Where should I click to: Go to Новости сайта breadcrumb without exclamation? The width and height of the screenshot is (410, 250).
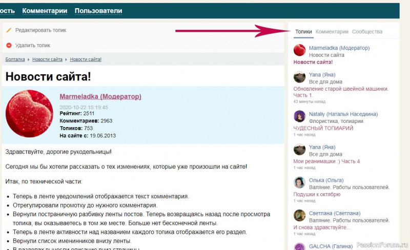point(47,59)
